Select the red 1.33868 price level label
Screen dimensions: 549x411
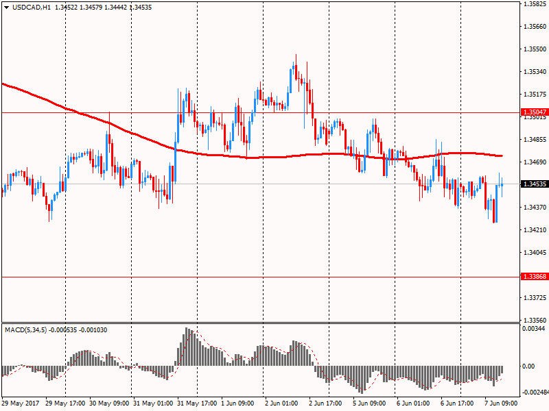coord(535,277)
